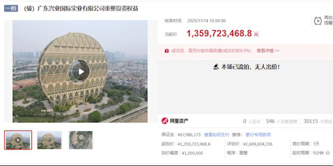Screen dimensions: 333x166
Task: Click the red gift icon beside service fee
Action: pyautogui.click(x=167, y=51)
